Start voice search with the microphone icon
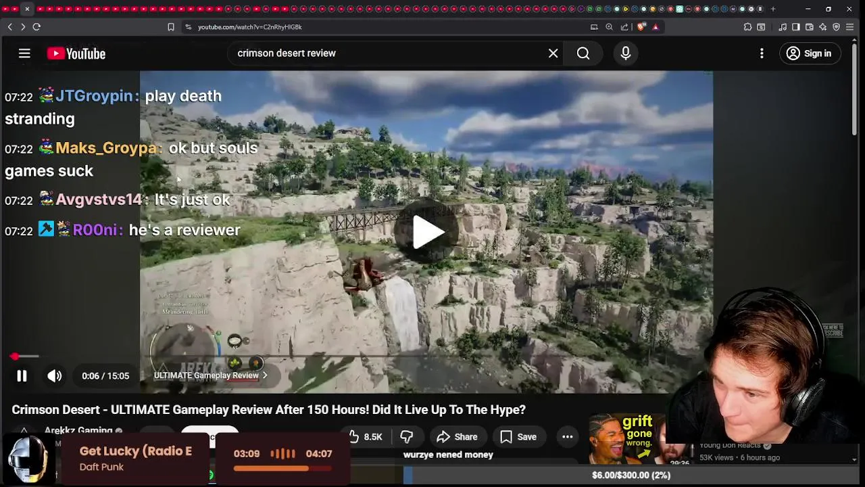865x487 pixels. pyautogui.click(x=626, y=53)
